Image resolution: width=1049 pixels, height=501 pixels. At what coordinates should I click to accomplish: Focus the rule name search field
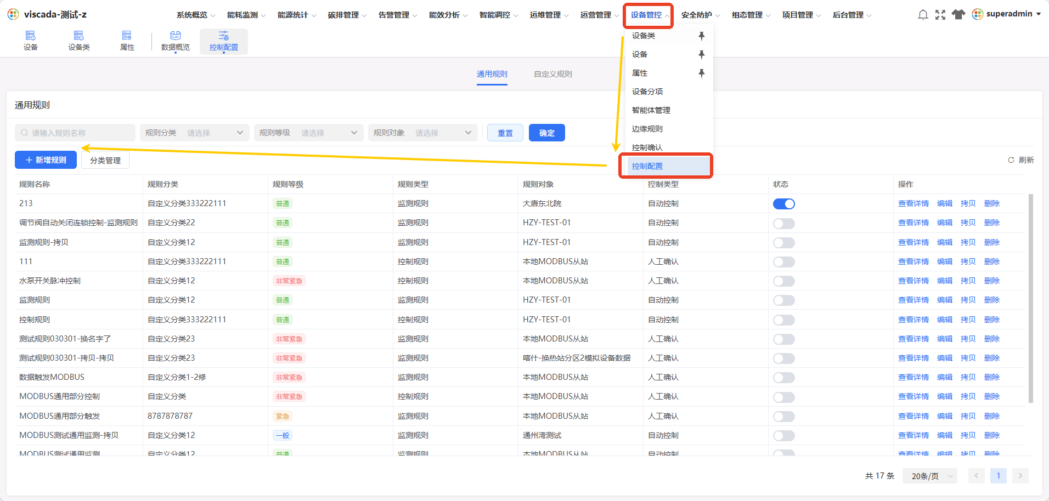coord(75,133)
